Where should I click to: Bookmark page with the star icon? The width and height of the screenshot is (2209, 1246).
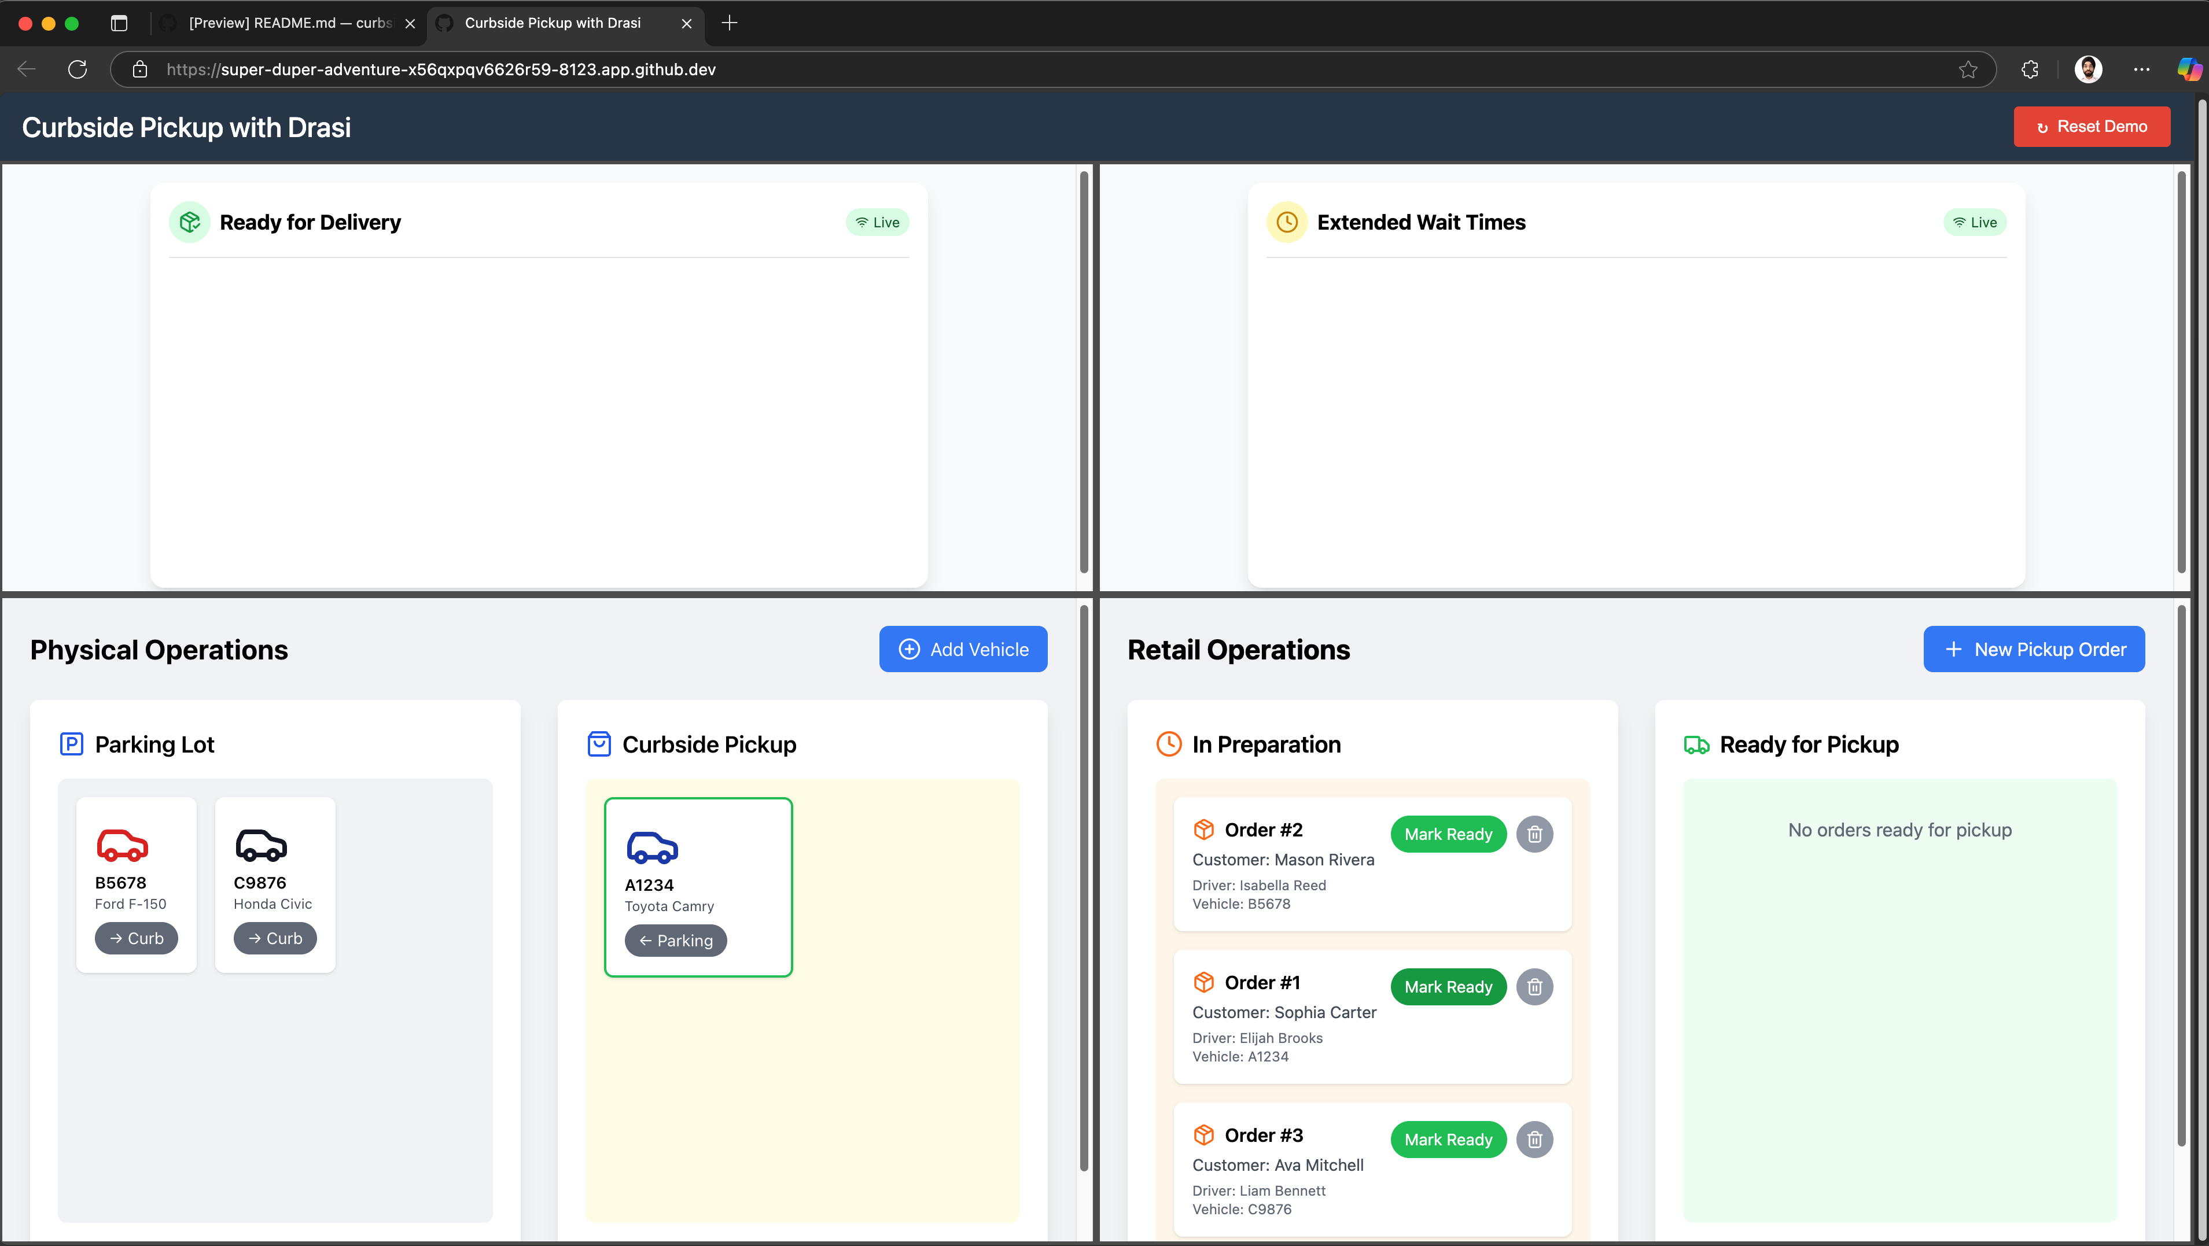tap(1967, 69)
